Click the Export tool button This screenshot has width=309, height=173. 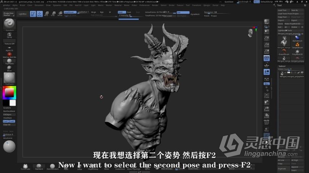pos(297,21)
